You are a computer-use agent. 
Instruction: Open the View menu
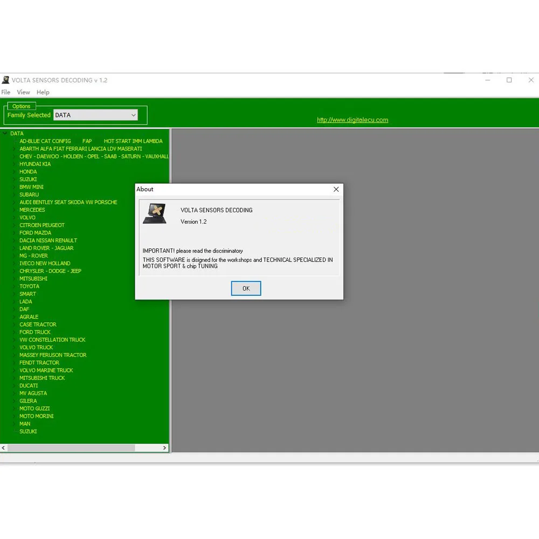23,92
